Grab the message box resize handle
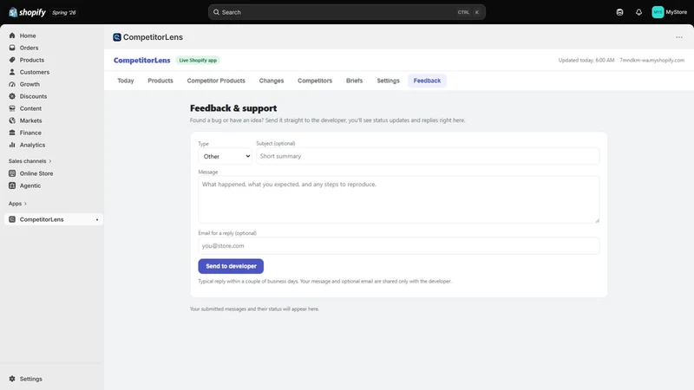Viewport: 694px width, 390px height. point(597,220)
